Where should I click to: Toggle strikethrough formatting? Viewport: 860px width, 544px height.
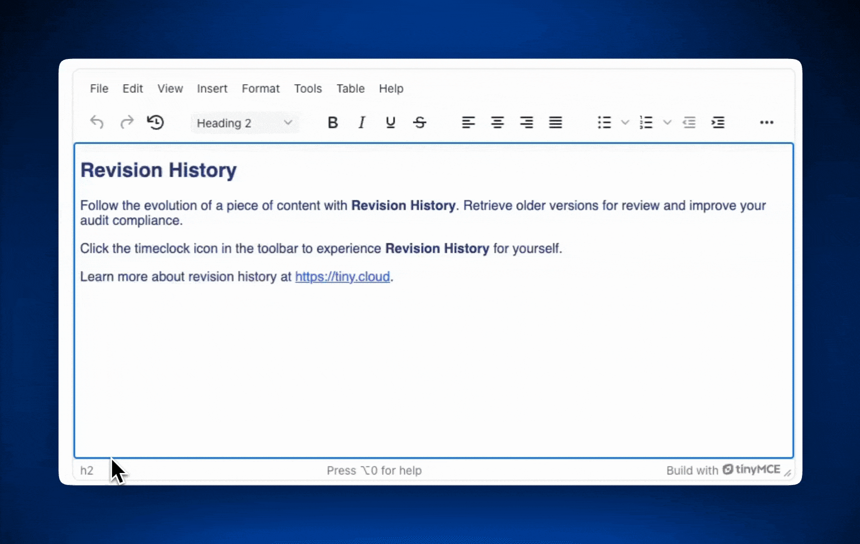pyautogui.click(x=419, y=122)
